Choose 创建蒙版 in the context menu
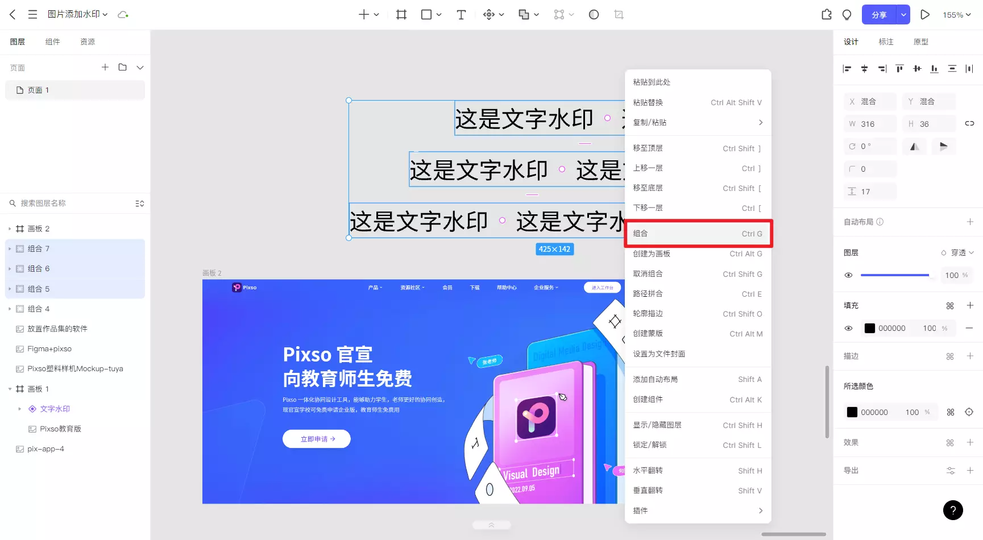983x540 pixels. coord(698,334)
